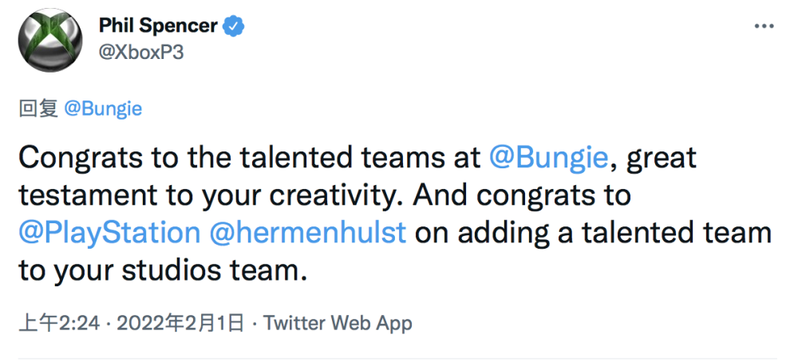Open the Twitter Web App source link
798x362 pixels.
click(x=338, y=323)
